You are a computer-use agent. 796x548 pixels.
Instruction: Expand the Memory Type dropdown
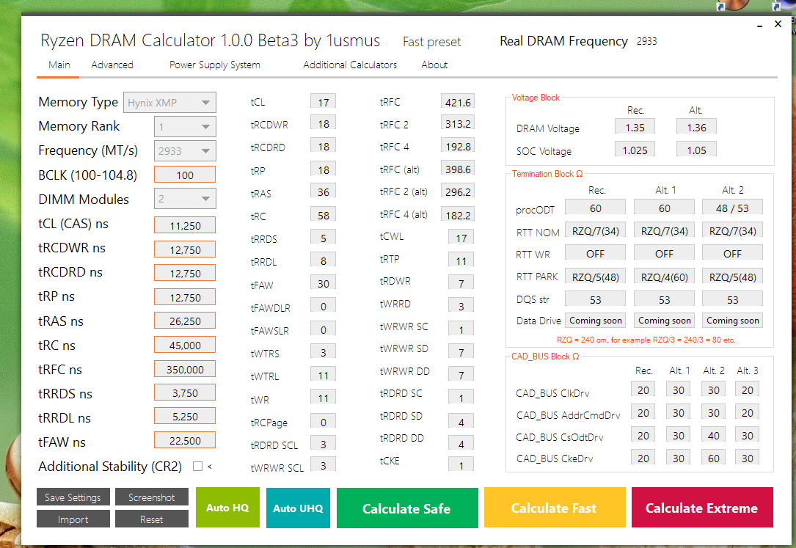point(169,103)
